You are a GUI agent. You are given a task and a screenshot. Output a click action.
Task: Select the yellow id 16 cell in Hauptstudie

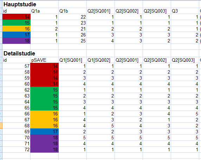tap(17, 29)
